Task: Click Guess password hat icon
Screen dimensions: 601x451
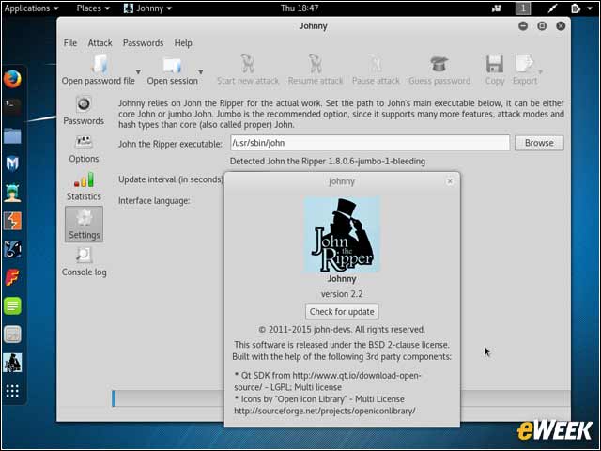Action: (x=439, y=64)
